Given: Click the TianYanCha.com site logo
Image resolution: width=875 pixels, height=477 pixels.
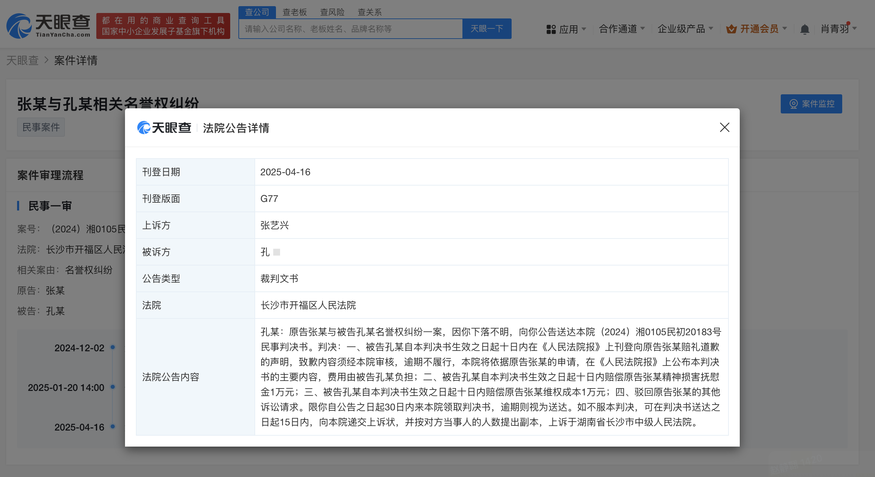Looking at the screenshot, I should [48, 26].
